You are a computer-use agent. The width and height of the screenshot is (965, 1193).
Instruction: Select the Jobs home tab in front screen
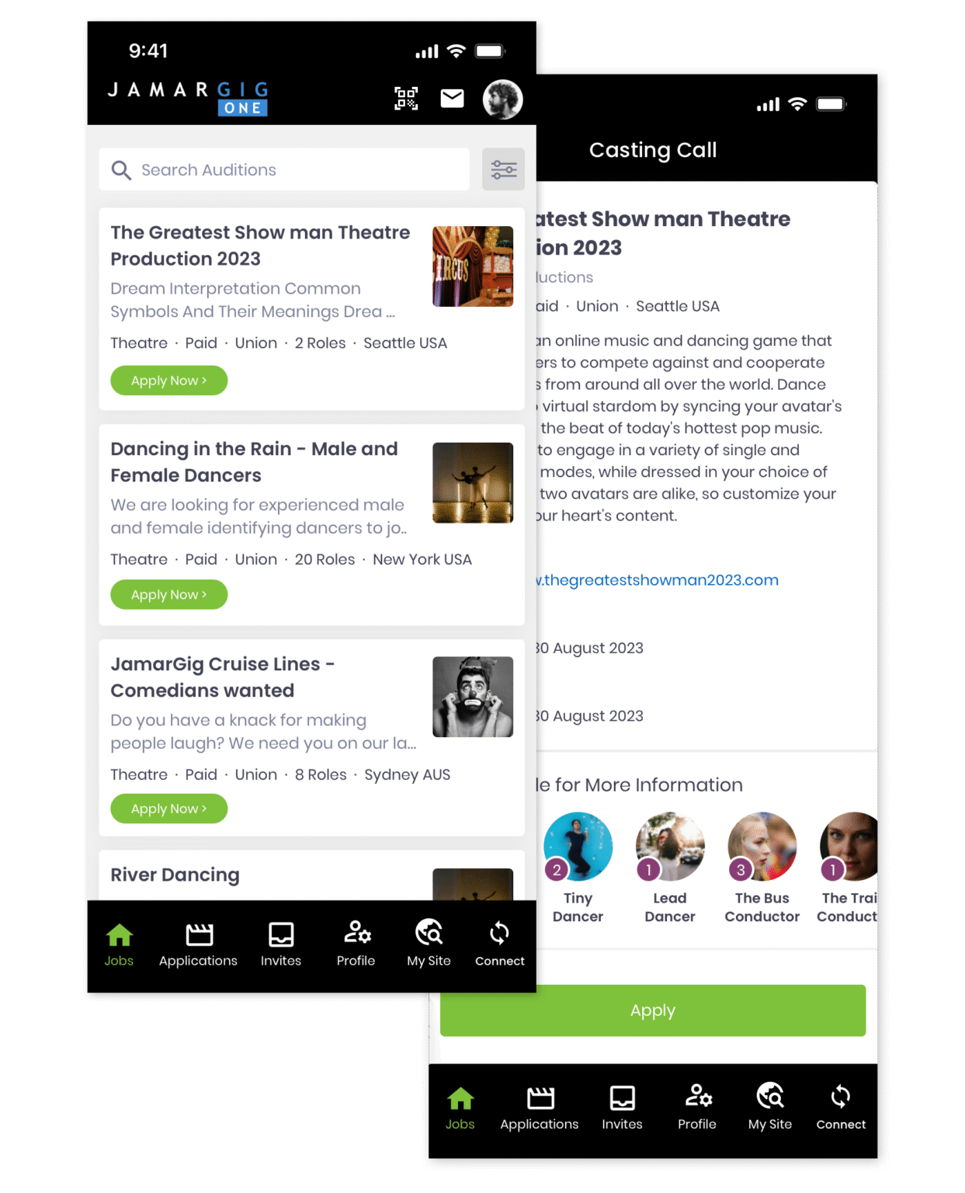[119, 944]
